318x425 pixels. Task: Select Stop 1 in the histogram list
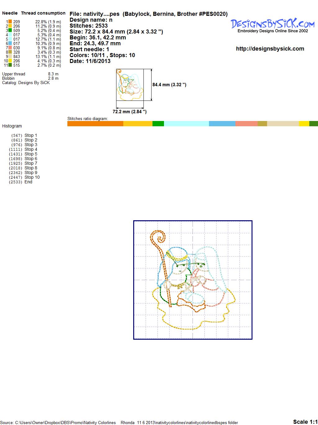point(31,135)
